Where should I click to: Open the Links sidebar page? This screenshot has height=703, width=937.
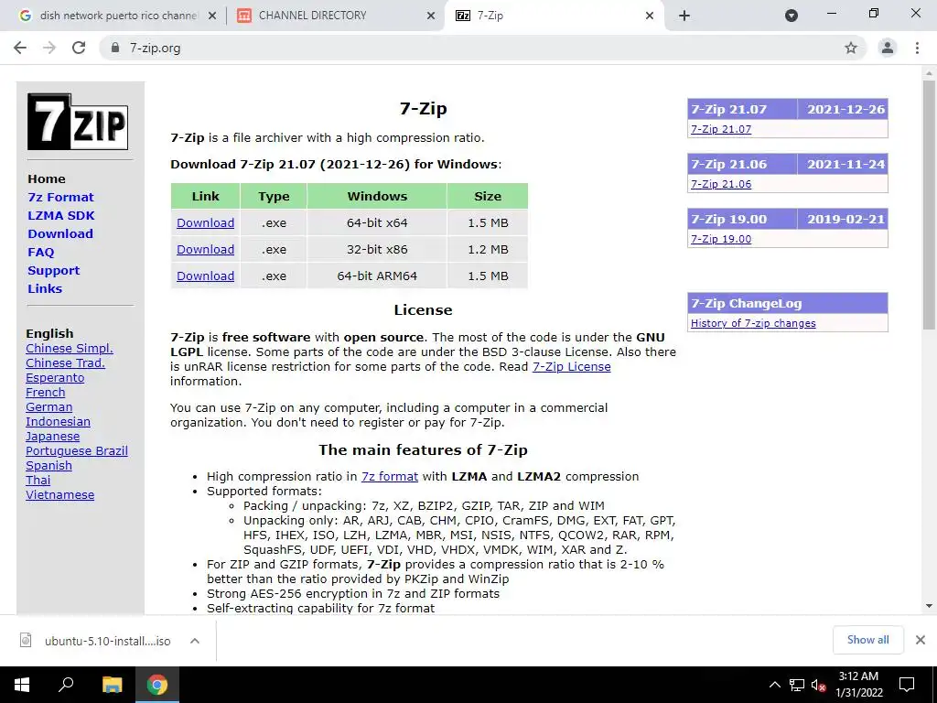[45, 288]
